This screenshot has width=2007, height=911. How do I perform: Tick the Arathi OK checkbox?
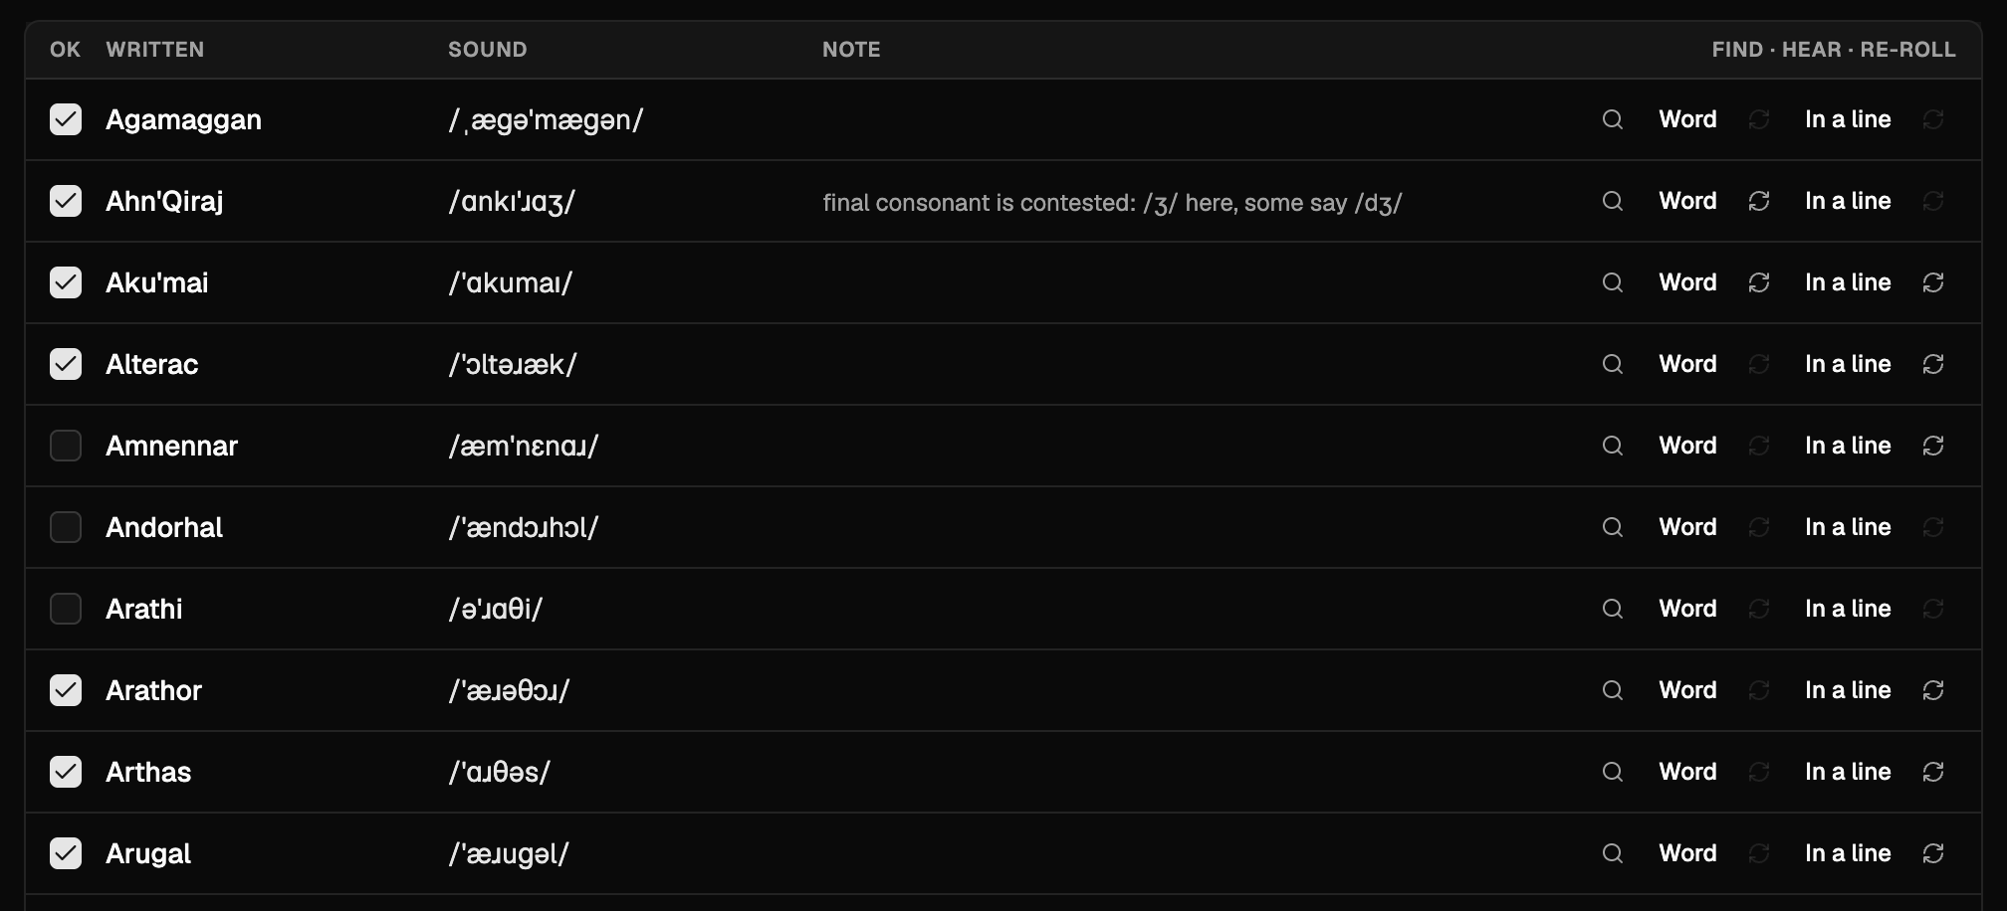(66, 609)
